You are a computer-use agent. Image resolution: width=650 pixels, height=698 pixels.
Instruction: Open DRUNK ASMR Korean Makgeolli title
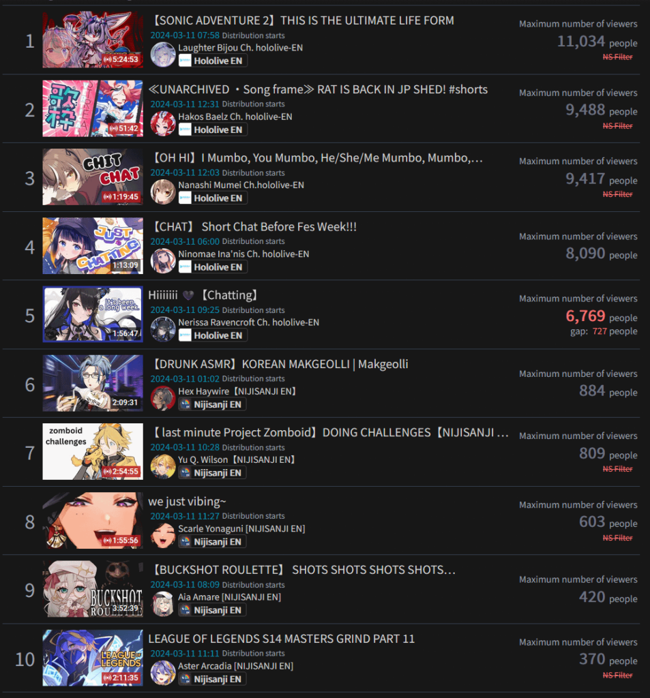tap(281, 364)
